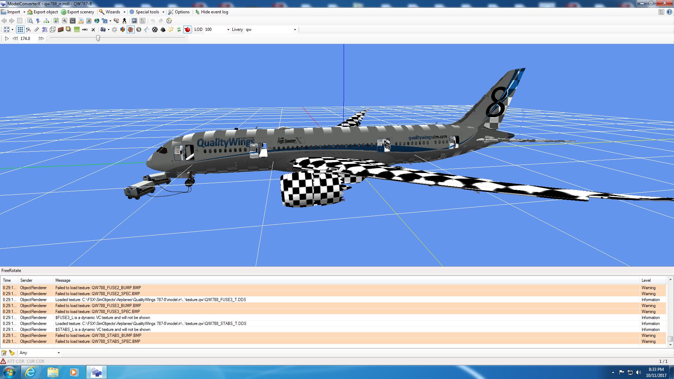This screenshot has width=674, height=379.
Task: Click the frame number field showing 174.0
Action: (x=25, y=39)
